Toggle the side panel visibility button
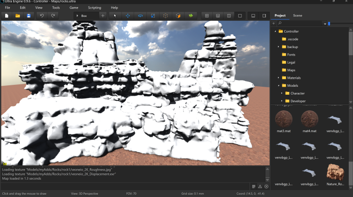The width and height of the screenshot is (353, 197). pyautogui.click(x=264, y=16)
